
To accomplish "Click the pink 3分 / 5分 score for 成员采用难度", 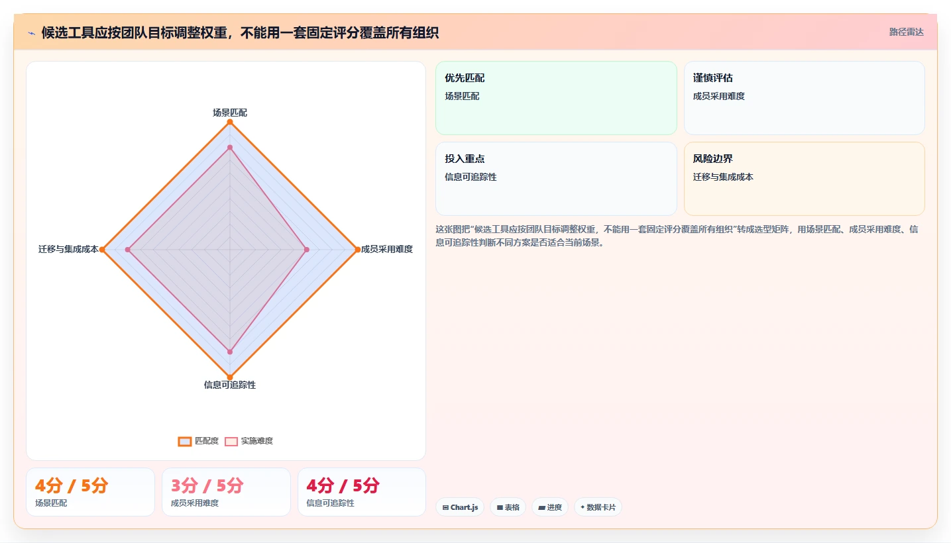I will click(207, 486).
